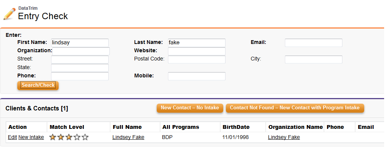This screenshot has height=151, width=386.
Task: Click the Search/Check button
Action: (x=38, y=85)
